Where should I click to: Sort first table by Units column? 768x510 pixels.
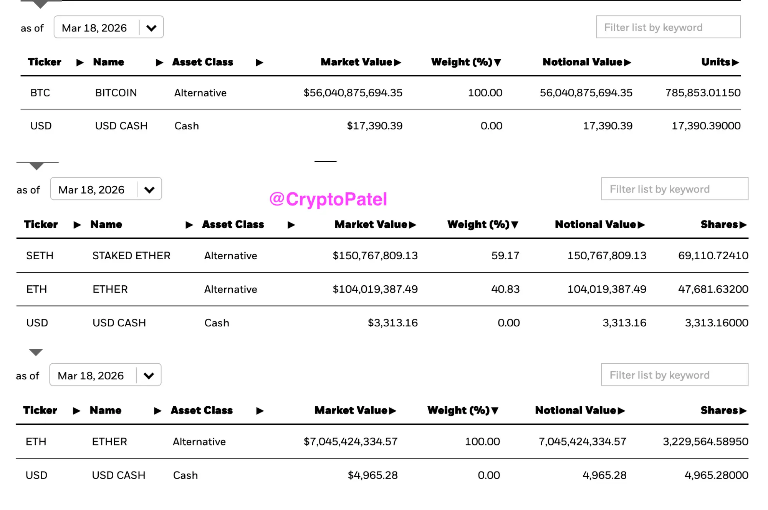point(735,63)
